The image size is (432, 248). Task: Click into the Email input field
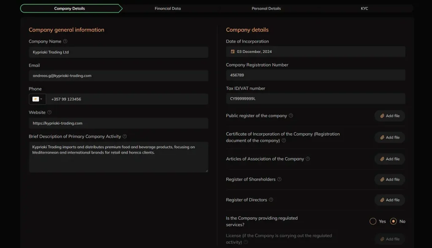pyautogui.click(x=118, y=76)
